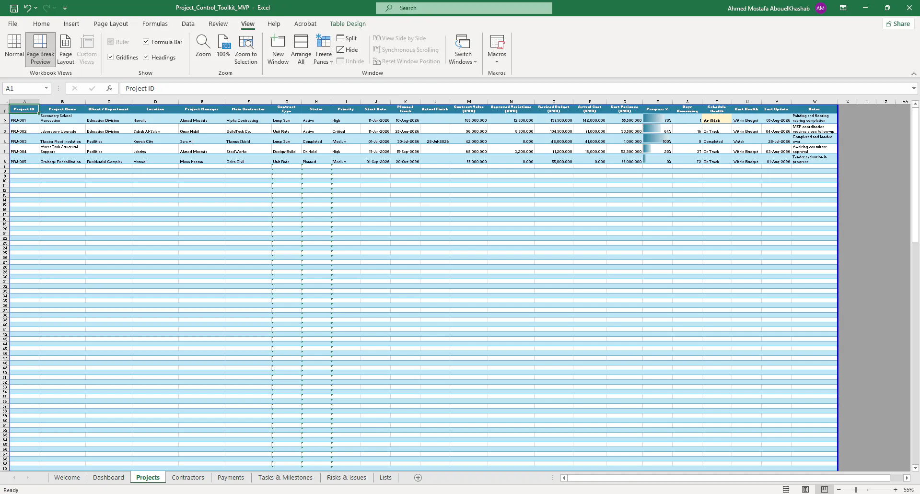Open the Formulas ribbon tab
Screen dimensions: 920x494
coord(155,24)
